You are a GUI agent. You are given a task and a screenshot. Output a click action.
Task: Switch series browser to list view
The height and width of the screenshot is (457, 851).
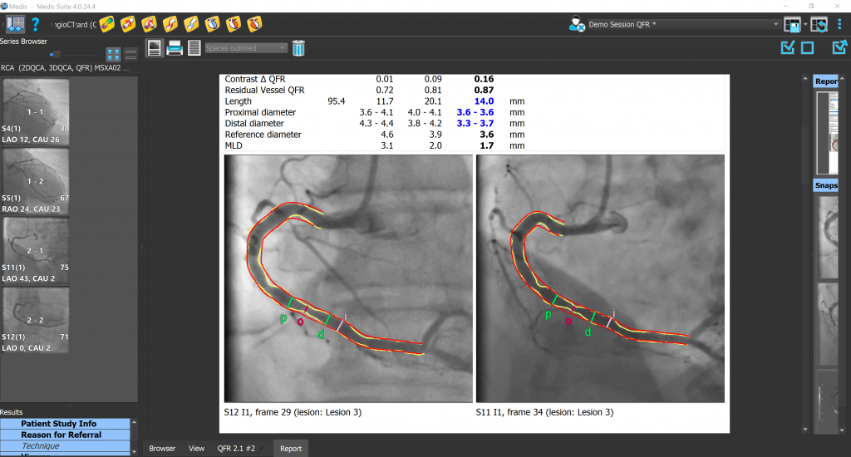coord(130,54)
